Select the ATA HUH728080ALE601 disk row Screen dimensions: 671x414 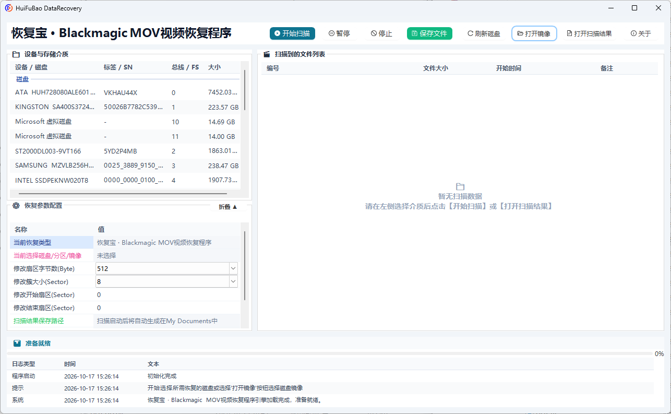125,92
